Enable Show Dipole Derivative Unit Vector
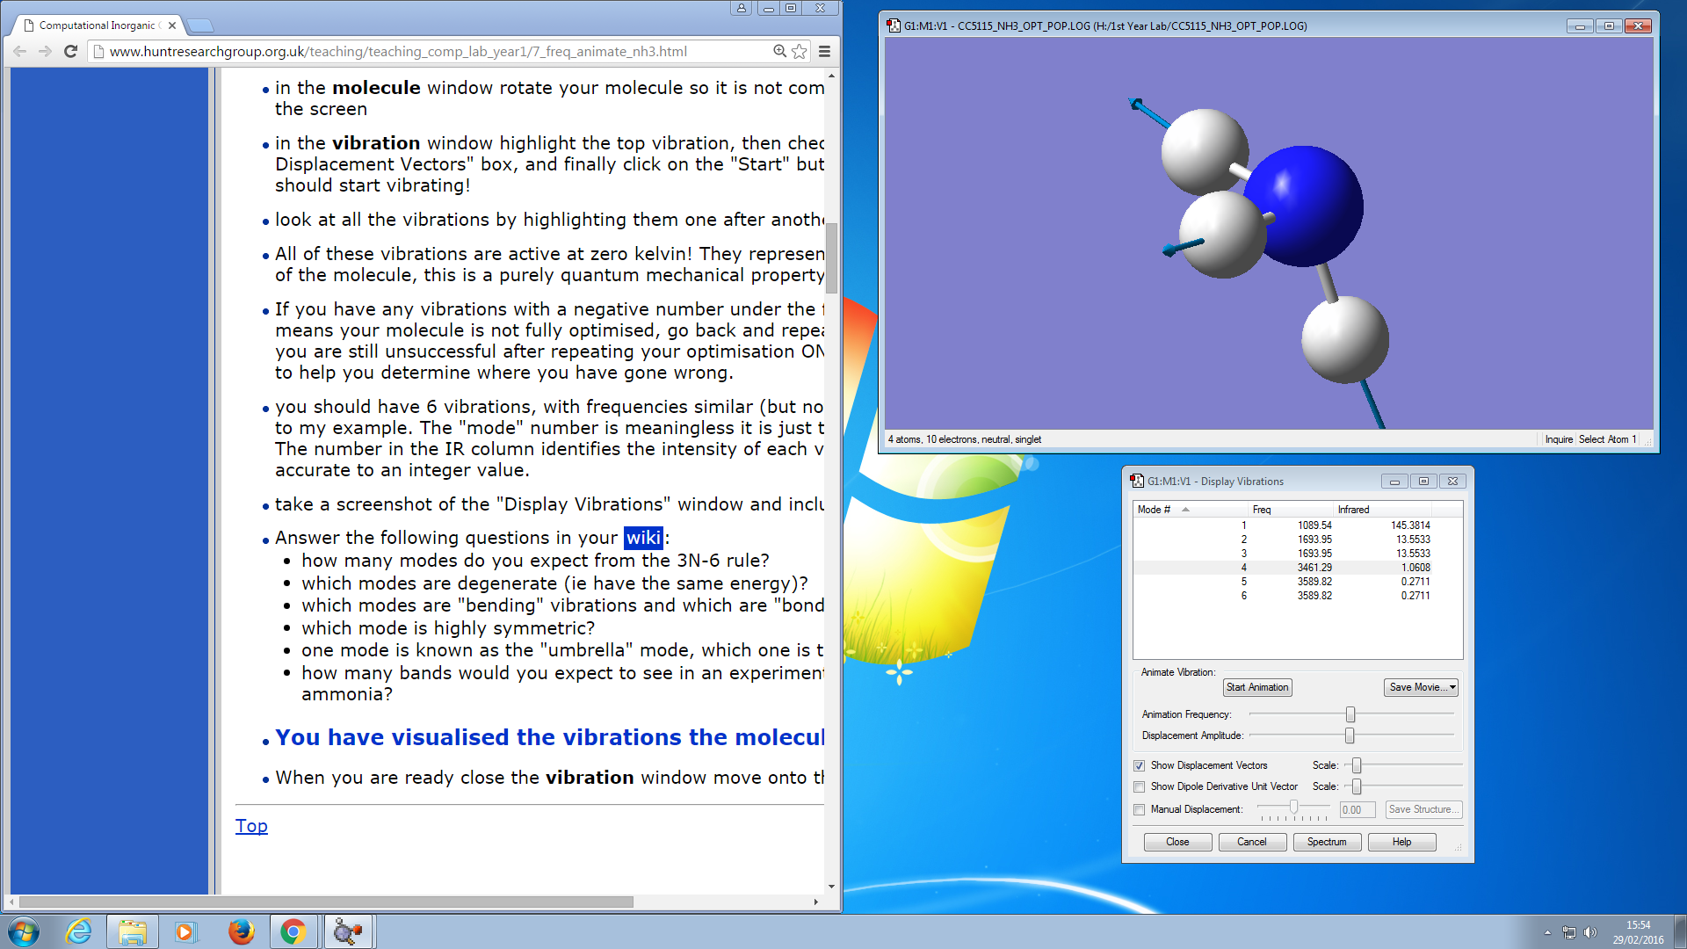Image resolution: width=1687 pixels, height=949 pixels. [x=1140, y=786]
